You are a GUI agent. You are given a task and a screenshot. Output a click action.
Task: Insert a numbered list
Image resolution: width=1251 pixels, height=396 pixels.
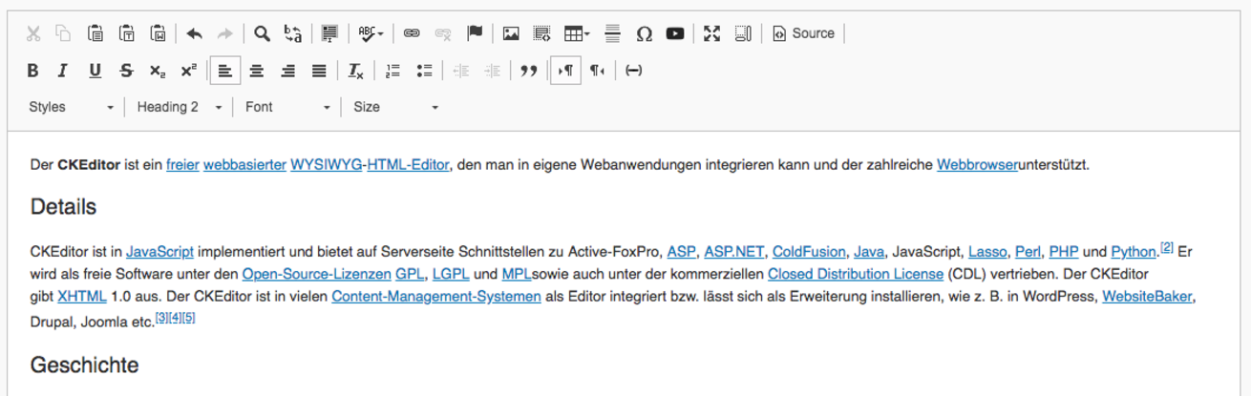click(392, 71)
